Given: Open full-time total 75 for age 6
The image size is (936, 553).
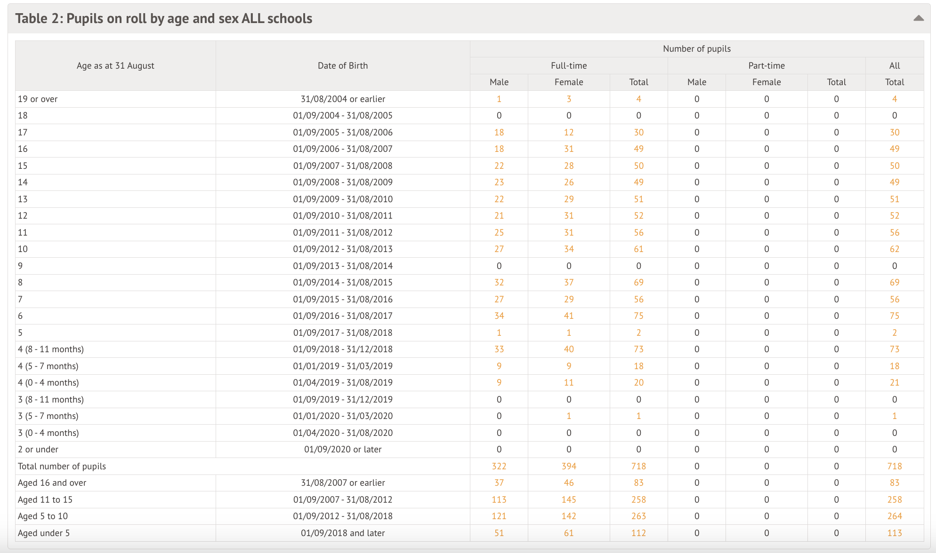Looking at the screenshot, I should coord(638,316).
